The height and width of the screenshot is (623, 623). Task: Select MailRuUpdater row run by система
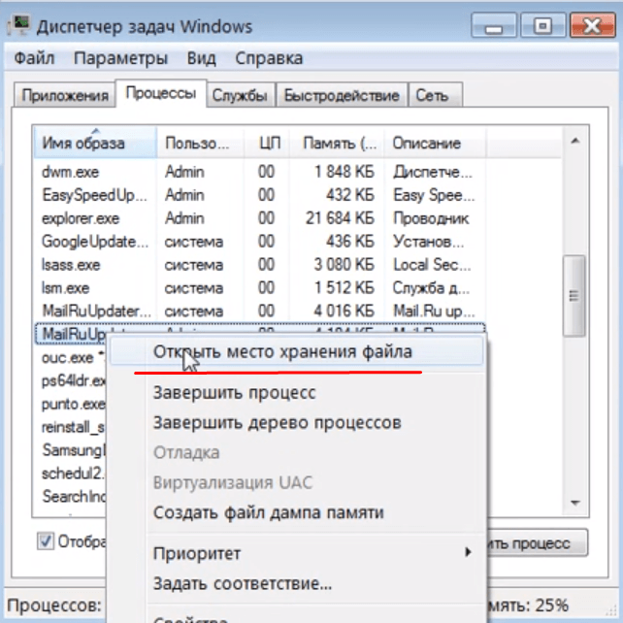[259, 311]
